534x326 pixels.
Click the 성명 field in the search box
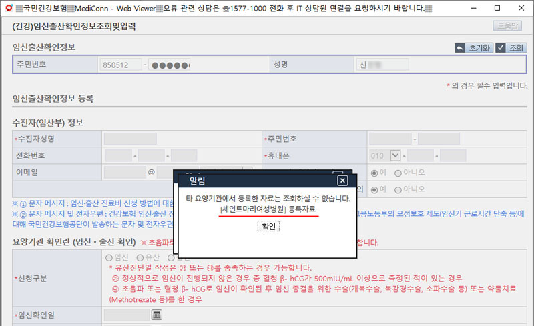(381, 65)
